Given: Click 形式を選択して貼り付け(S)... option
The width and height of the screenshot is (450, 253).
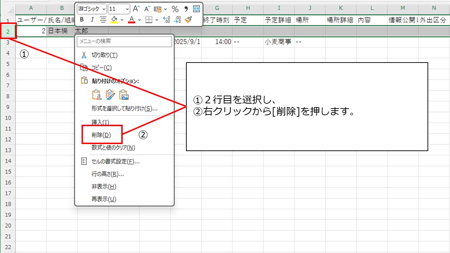Looking at the screenshot, I should pyautogui.click(x=124, y=108).
